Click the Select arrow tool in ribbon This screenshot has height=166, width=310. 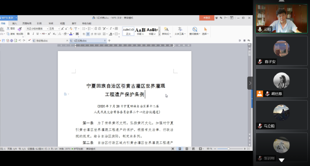click(x=205, y=31)
